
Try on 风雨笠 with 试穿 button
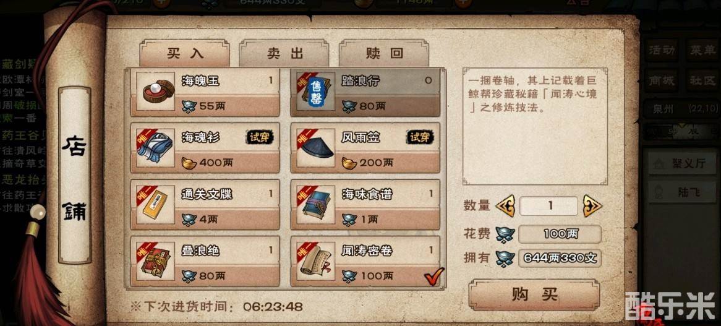(420, 137)
